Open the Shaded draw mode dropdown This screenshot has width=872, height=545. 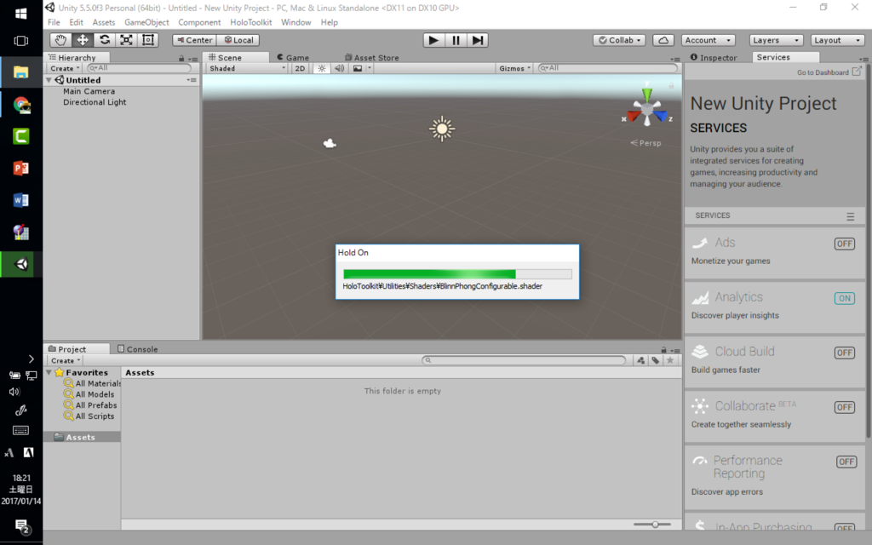point(247,68)
